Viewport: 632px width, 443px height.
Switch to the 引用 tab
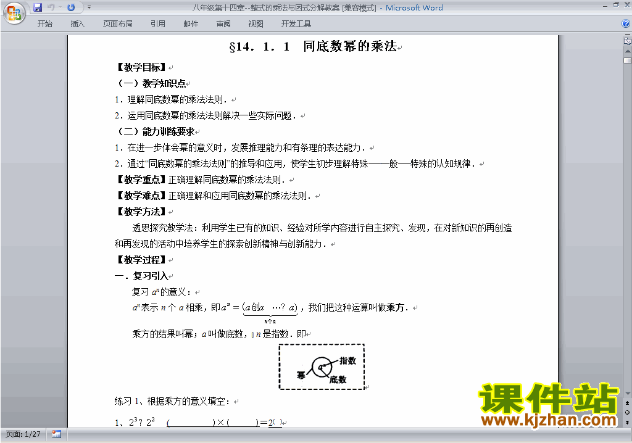pos(157,24)
